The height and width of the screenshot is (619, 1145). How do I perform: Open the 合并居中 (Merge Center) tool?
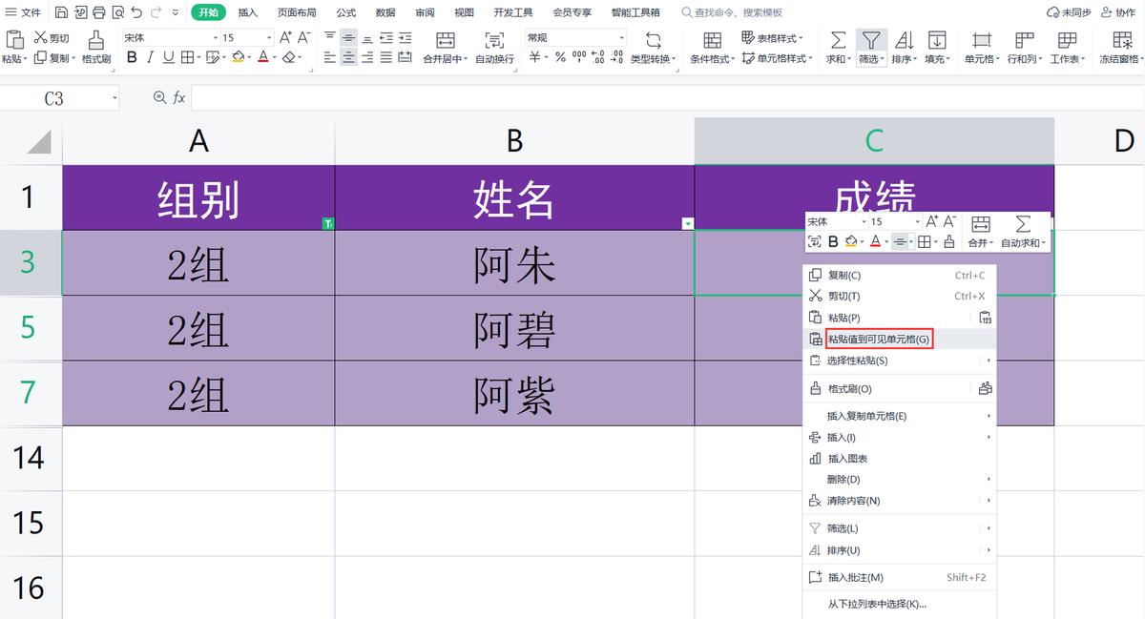(x=445, y=43)
